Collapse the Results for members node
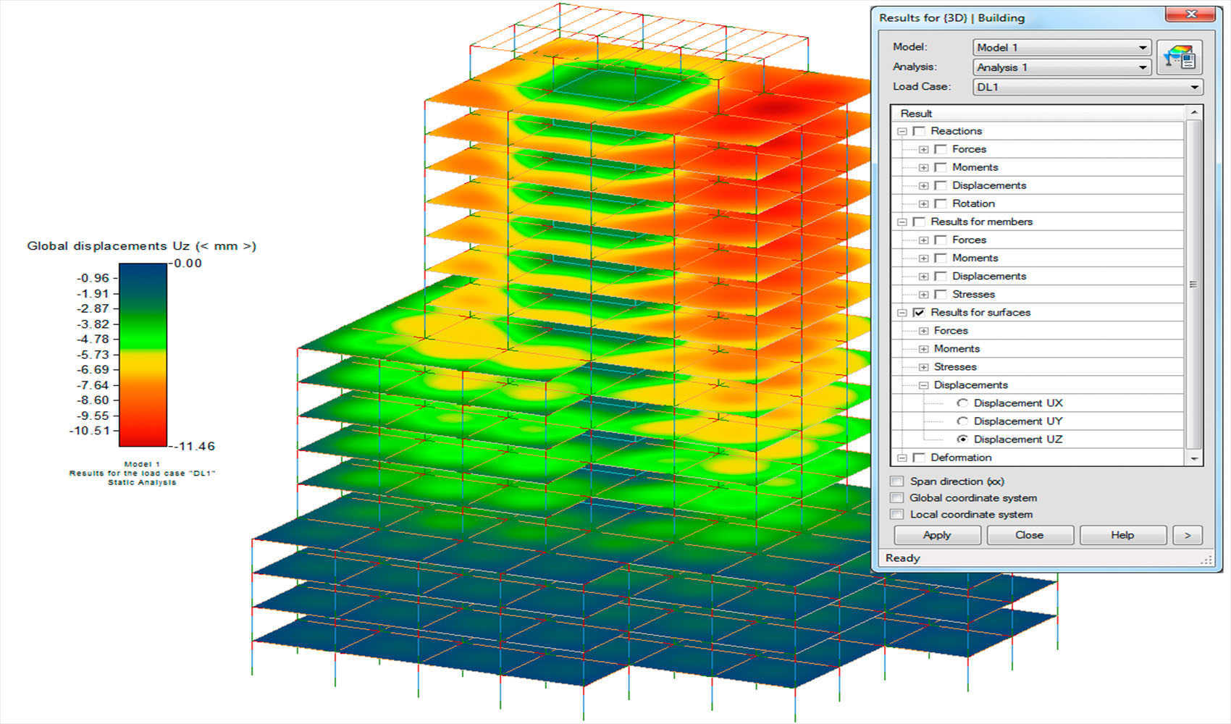This screenshot has height=724, width=1231. point(902,222)
